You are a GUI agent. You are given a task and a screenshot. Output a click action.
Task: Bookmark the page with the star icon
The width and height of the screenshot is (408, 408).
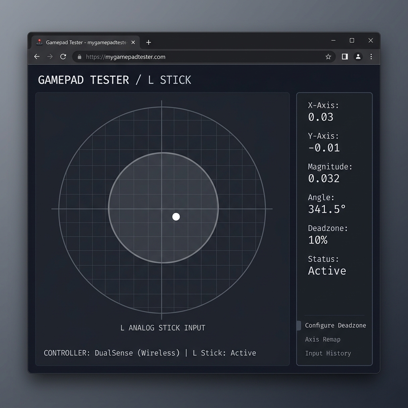(329, 57)
